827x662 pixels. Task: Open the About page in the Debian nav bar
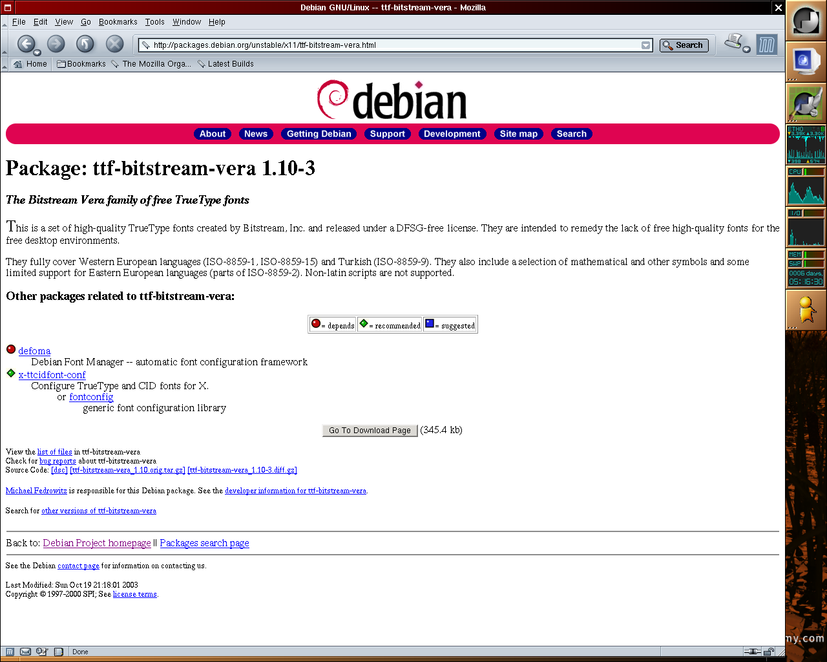click(213, 134)
